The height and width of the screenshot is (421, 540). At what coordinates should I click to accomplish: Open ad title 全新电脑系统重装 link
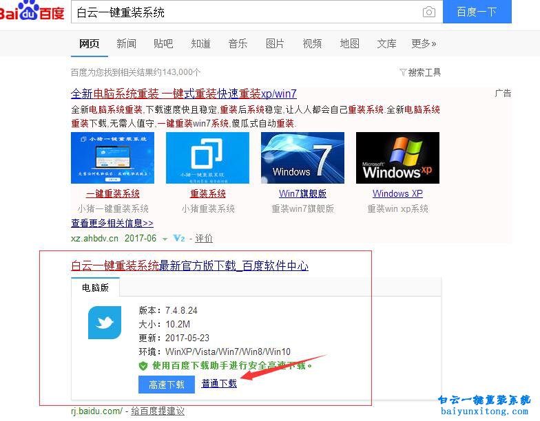tap(183, 94)
